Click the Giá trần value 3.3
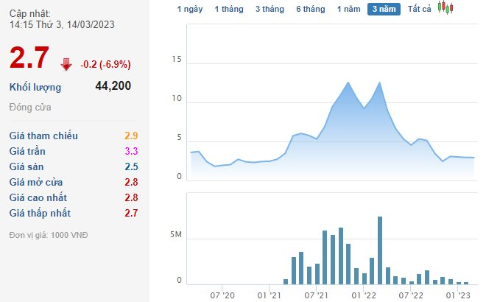The image size is (486, 302). click(132, 151)
